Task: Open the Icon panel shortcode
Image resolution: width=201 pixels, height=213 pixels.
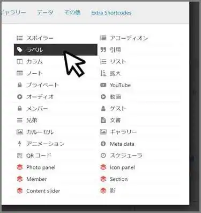Action: coord(139,167)
